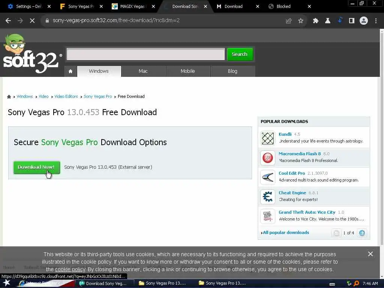Open the Kundli app icon

click(268, 138)
